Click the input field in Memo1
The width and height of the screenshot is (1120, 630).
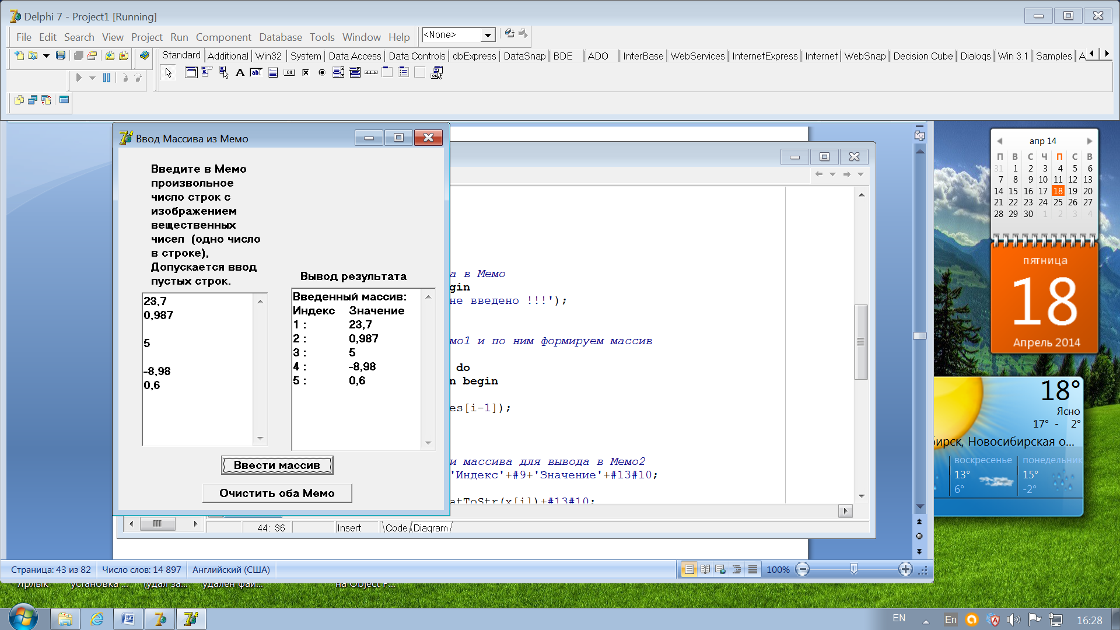[195, 369]
